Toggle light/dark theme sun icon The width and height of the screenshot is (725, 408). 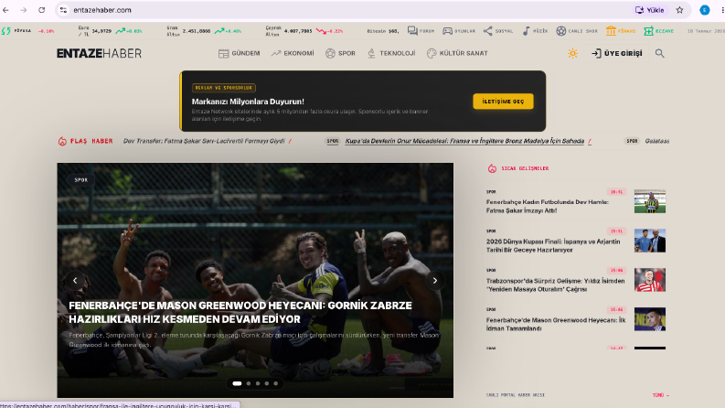(x=572, y=53)
